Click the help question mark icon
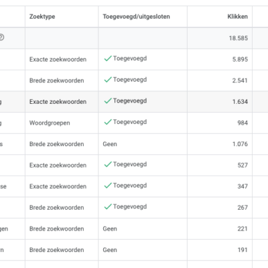The height and width of the screenshot is (268, 268). click(x=1, y=38)
